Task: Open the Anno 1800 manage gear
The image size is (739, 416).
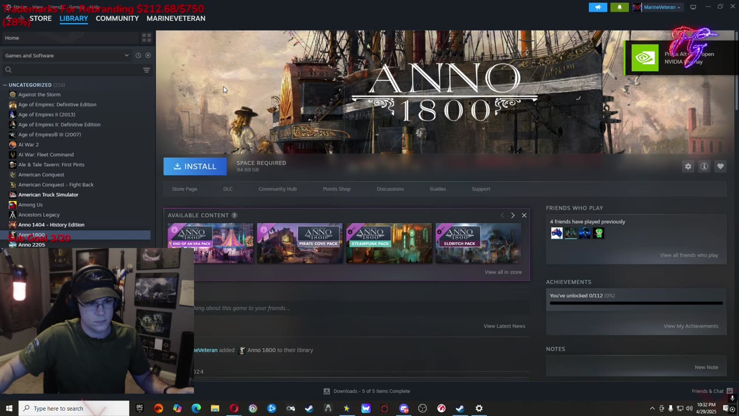Action: tap(688, 166)
